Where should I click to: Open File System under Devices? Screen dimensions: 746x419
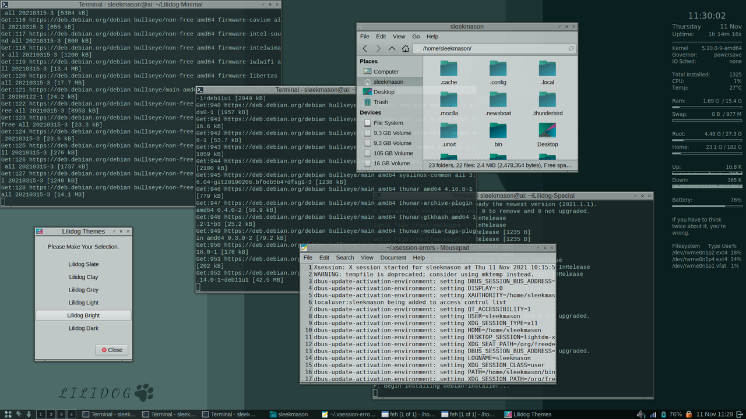tap(388, 123)
